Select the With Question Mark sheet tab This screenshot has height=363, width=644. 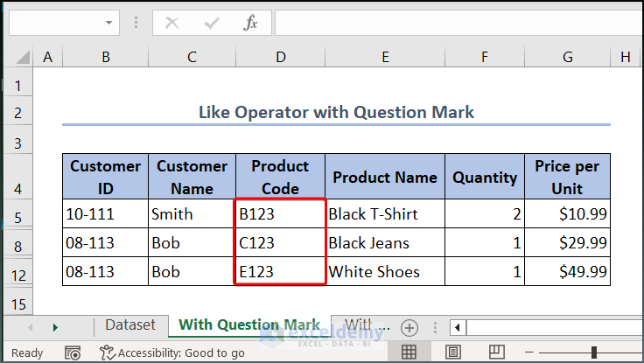pos(249,325)
